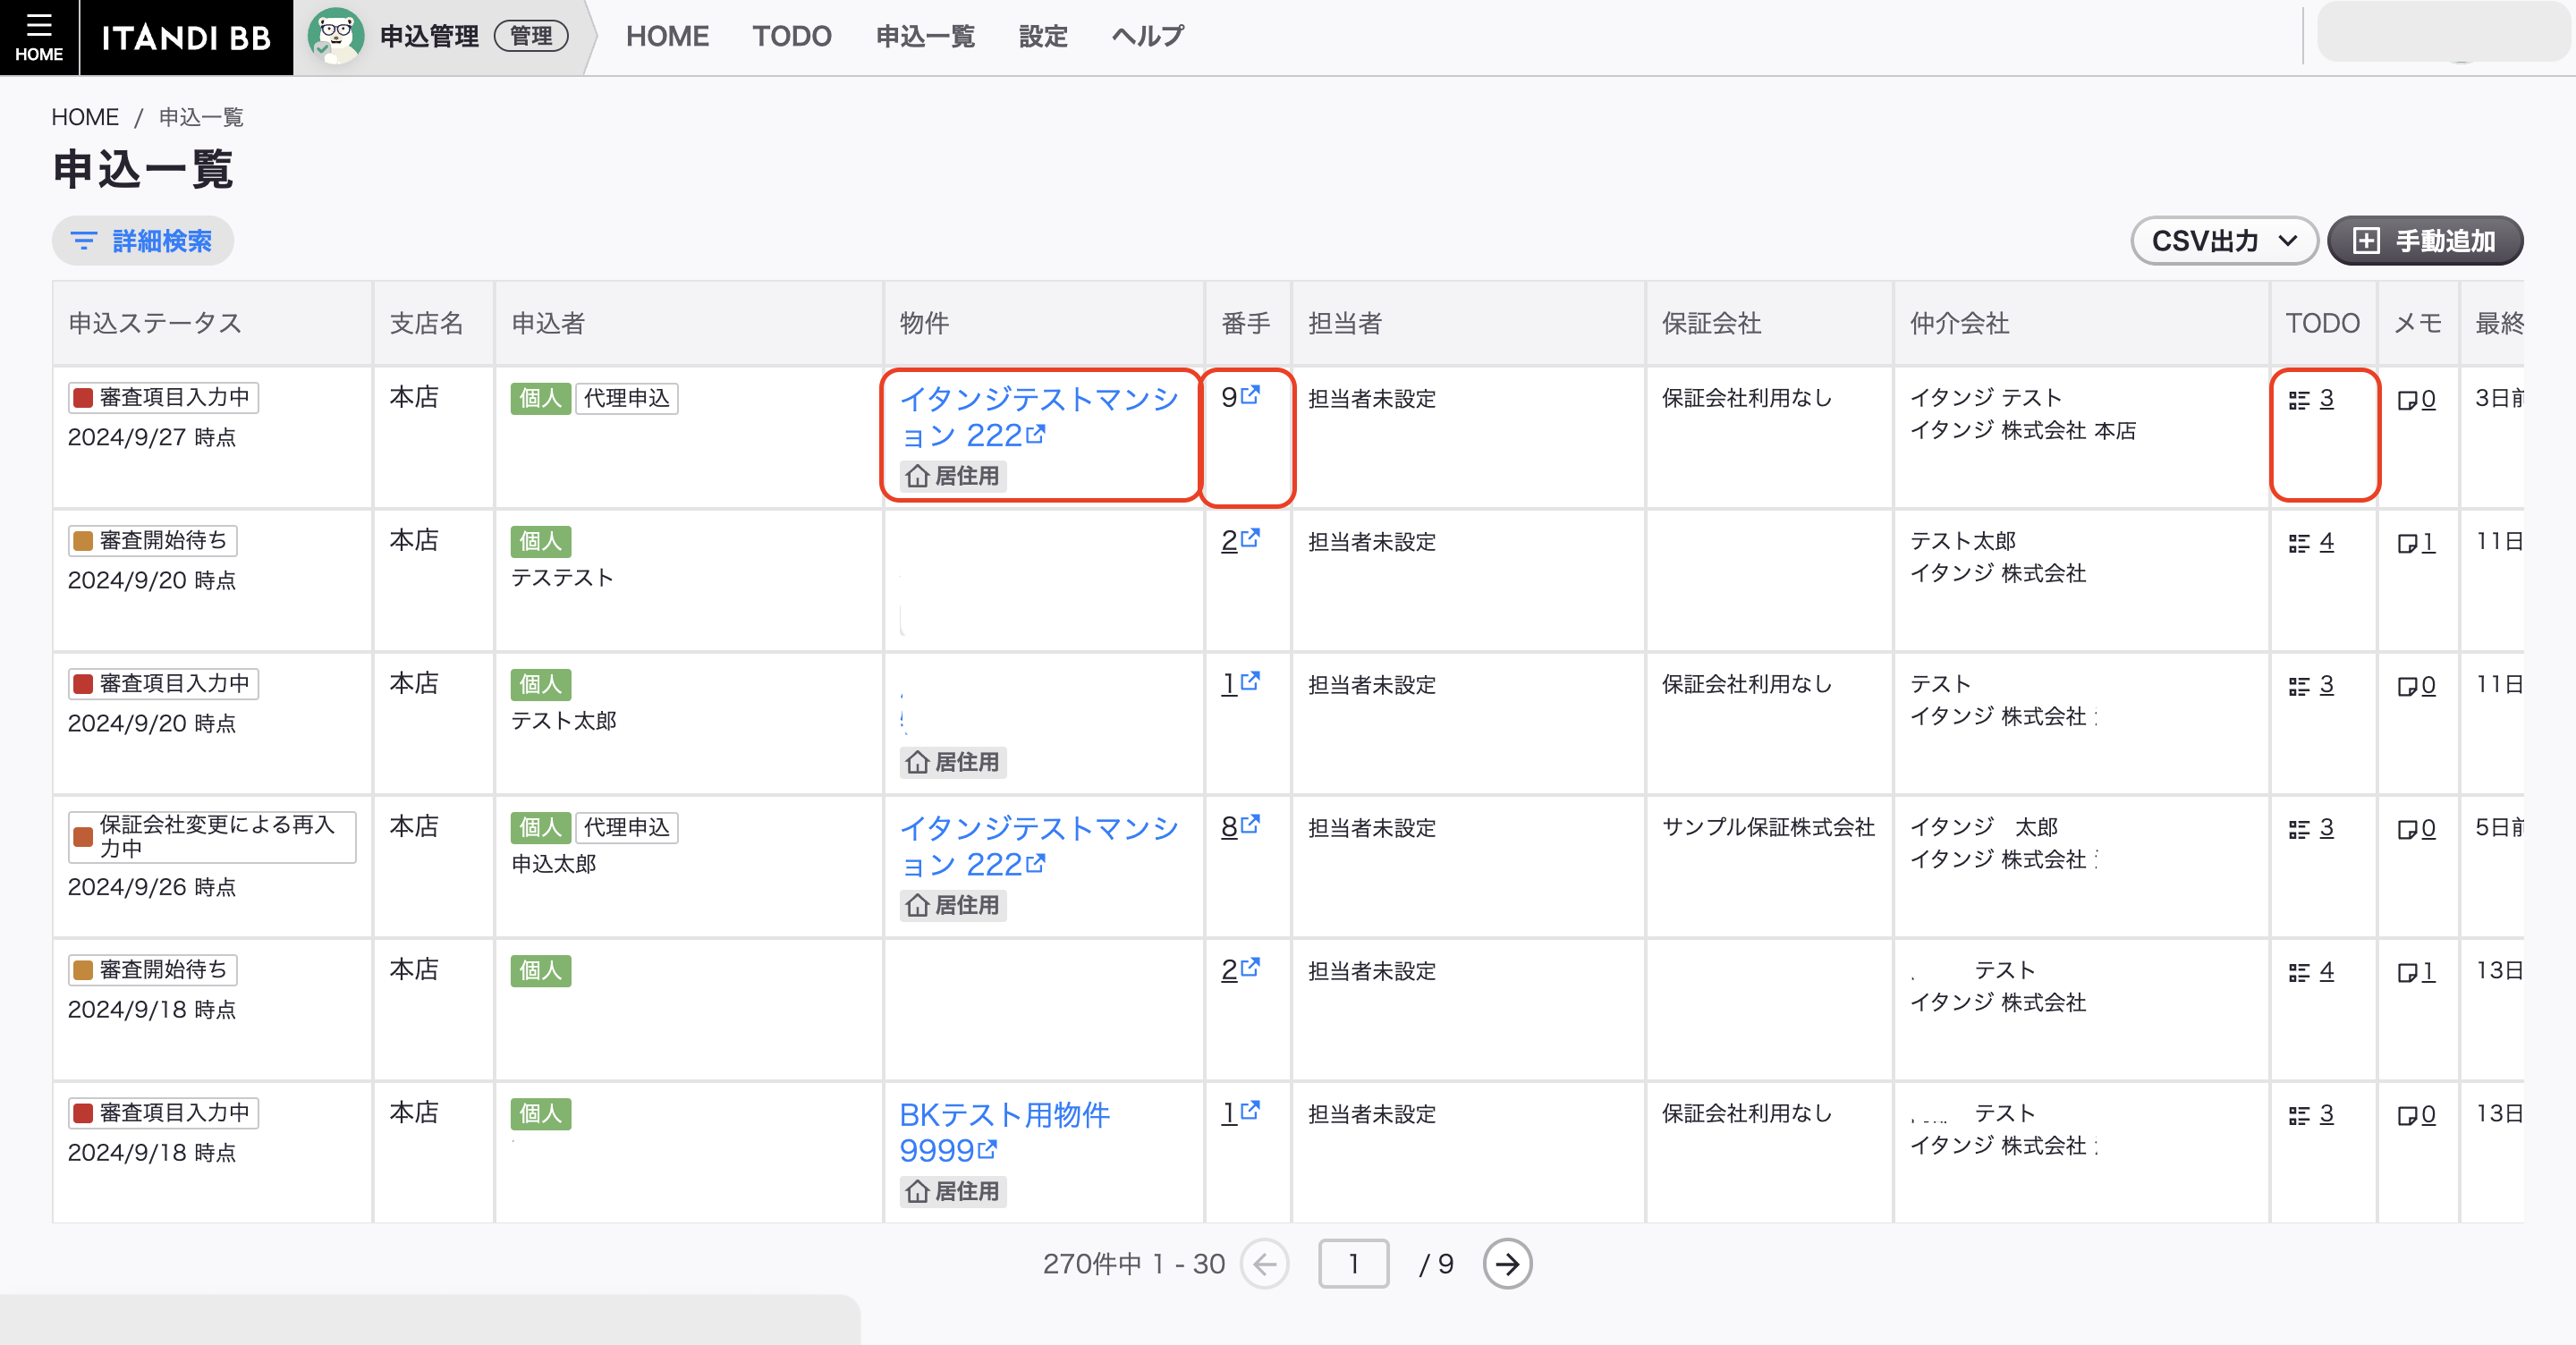Open BKテスト用物件 9999 property link
The width and height of the screenshot is (2576, 1345).
click(x=1004, y=1132)
